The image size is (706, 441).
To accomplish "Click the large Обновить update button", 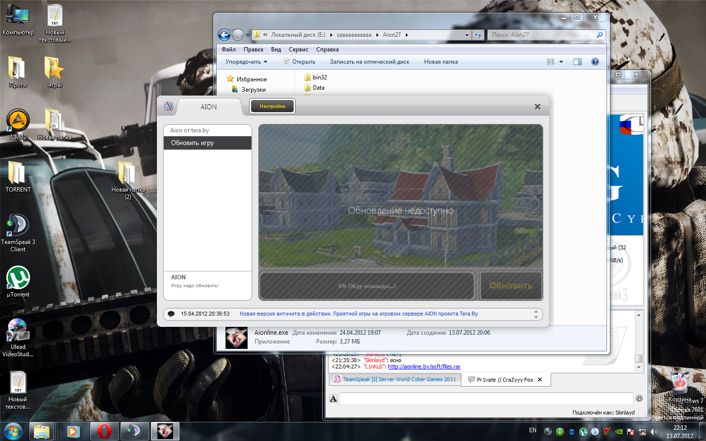I will [511, 286].
